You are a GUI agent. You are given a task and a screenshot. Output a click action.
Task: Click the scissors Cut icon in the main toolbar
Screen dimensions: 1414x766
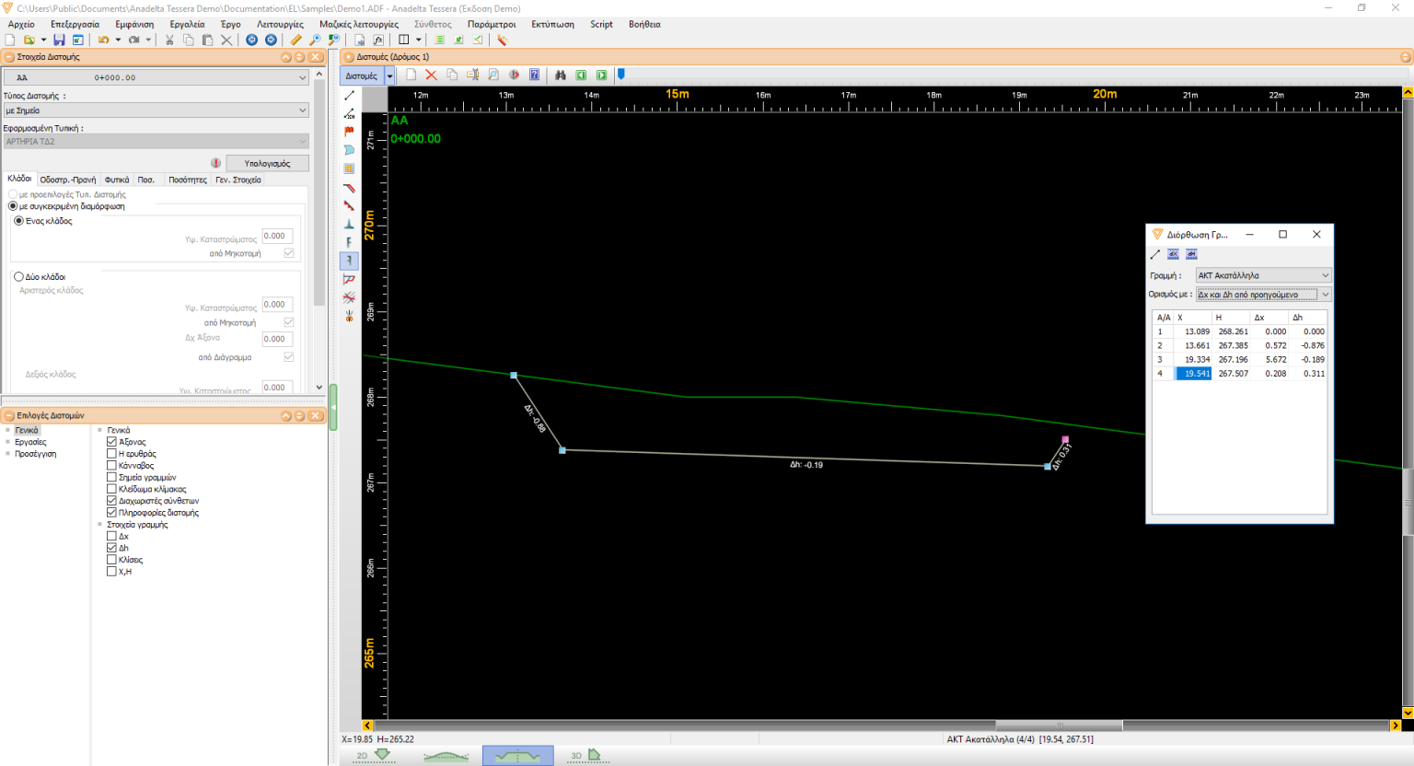[169, 40]
